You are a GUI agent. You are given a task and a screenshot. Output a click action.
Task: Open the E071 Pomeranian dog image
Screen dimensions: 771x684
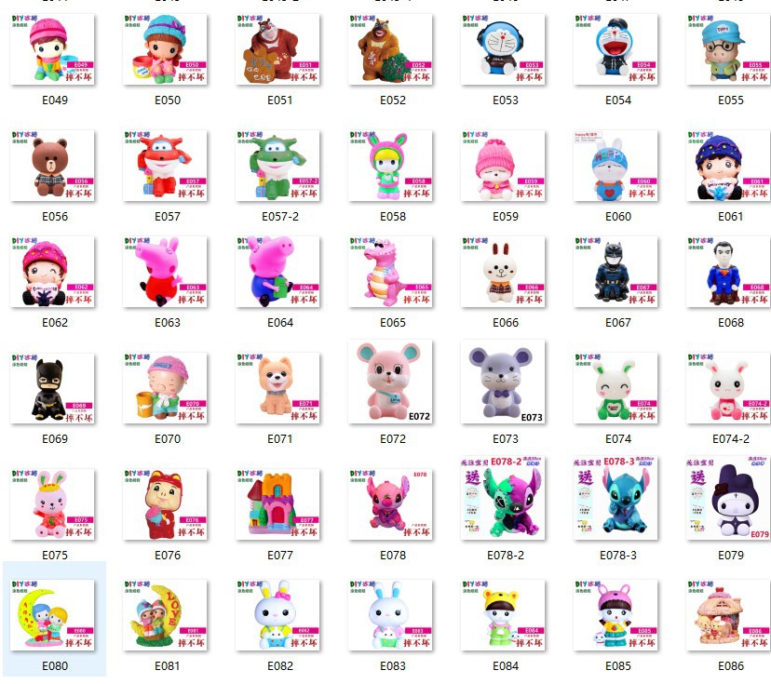coord(277,388)
